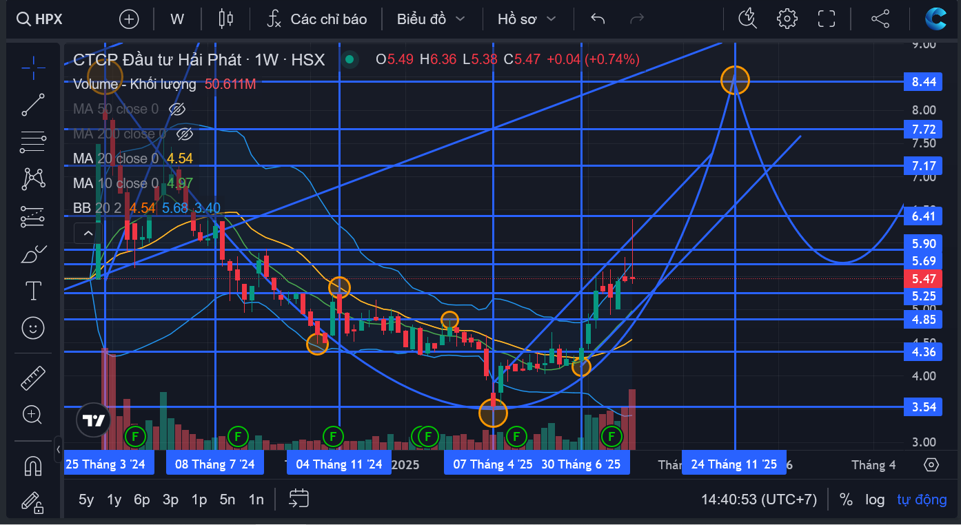Click the 6.41 price level label
The height and width of the screenshot is (525, 961).
click(924, 216)
